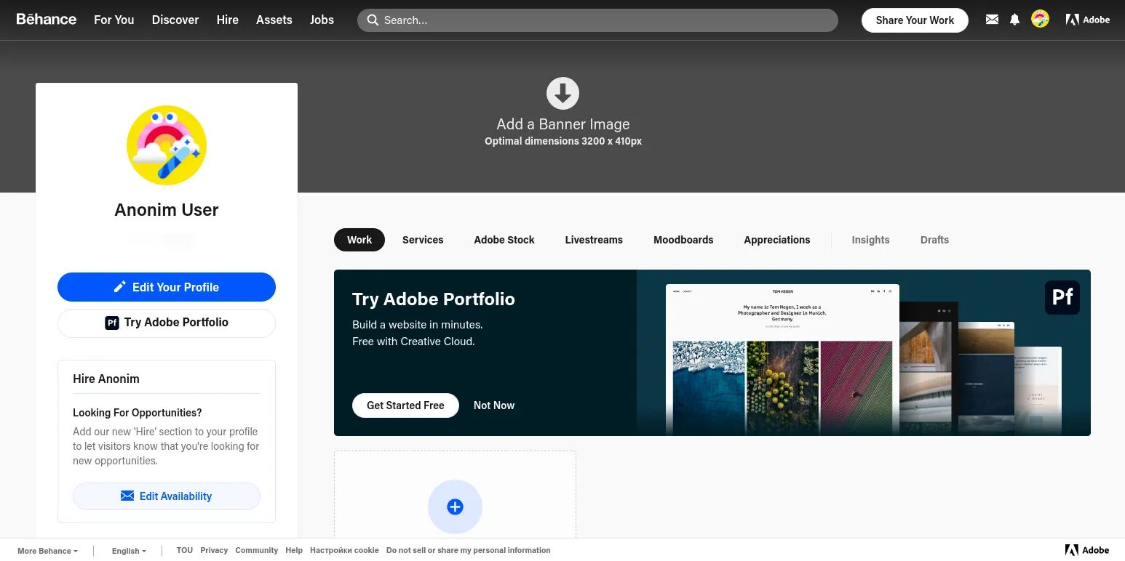This screenshot has width=1125, height=561.
Task: Switch to the Moodboards tab
Action: [x=683, y=240]
